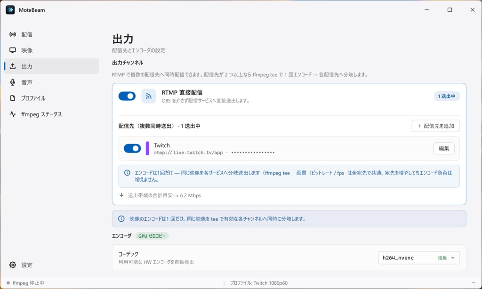Maximize the MoteBeam window
Screen dimensions: 482x289
[450, 10]
